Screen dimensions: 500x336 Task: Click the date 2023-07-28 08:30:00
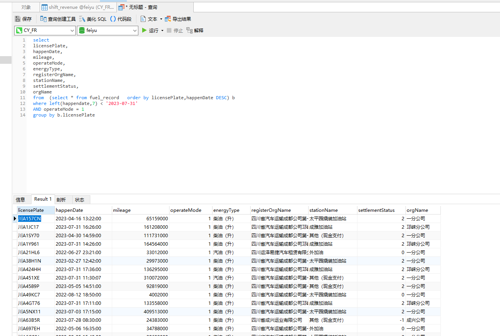pos(83,320)
